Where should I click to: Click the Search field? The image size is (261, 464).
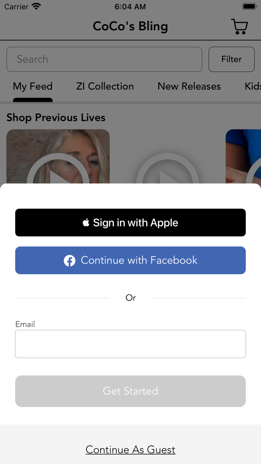(104, 59)
